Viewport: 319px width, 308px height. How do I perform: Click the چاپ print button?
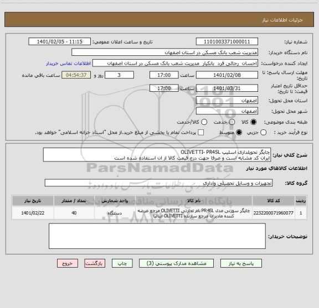(x=122, y=263)
